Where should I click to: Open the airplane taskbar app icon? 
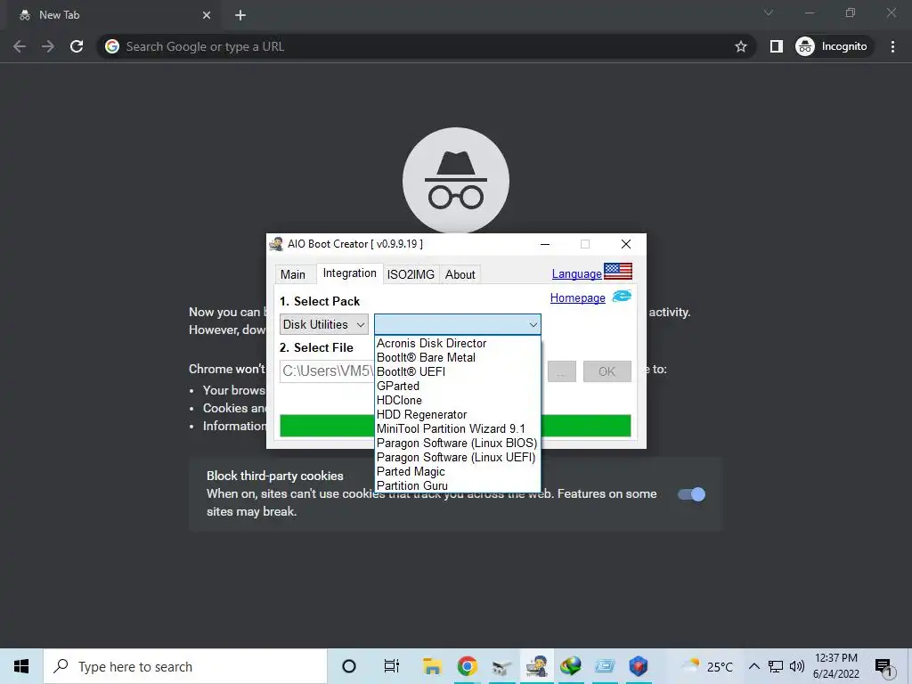[501, 666]
